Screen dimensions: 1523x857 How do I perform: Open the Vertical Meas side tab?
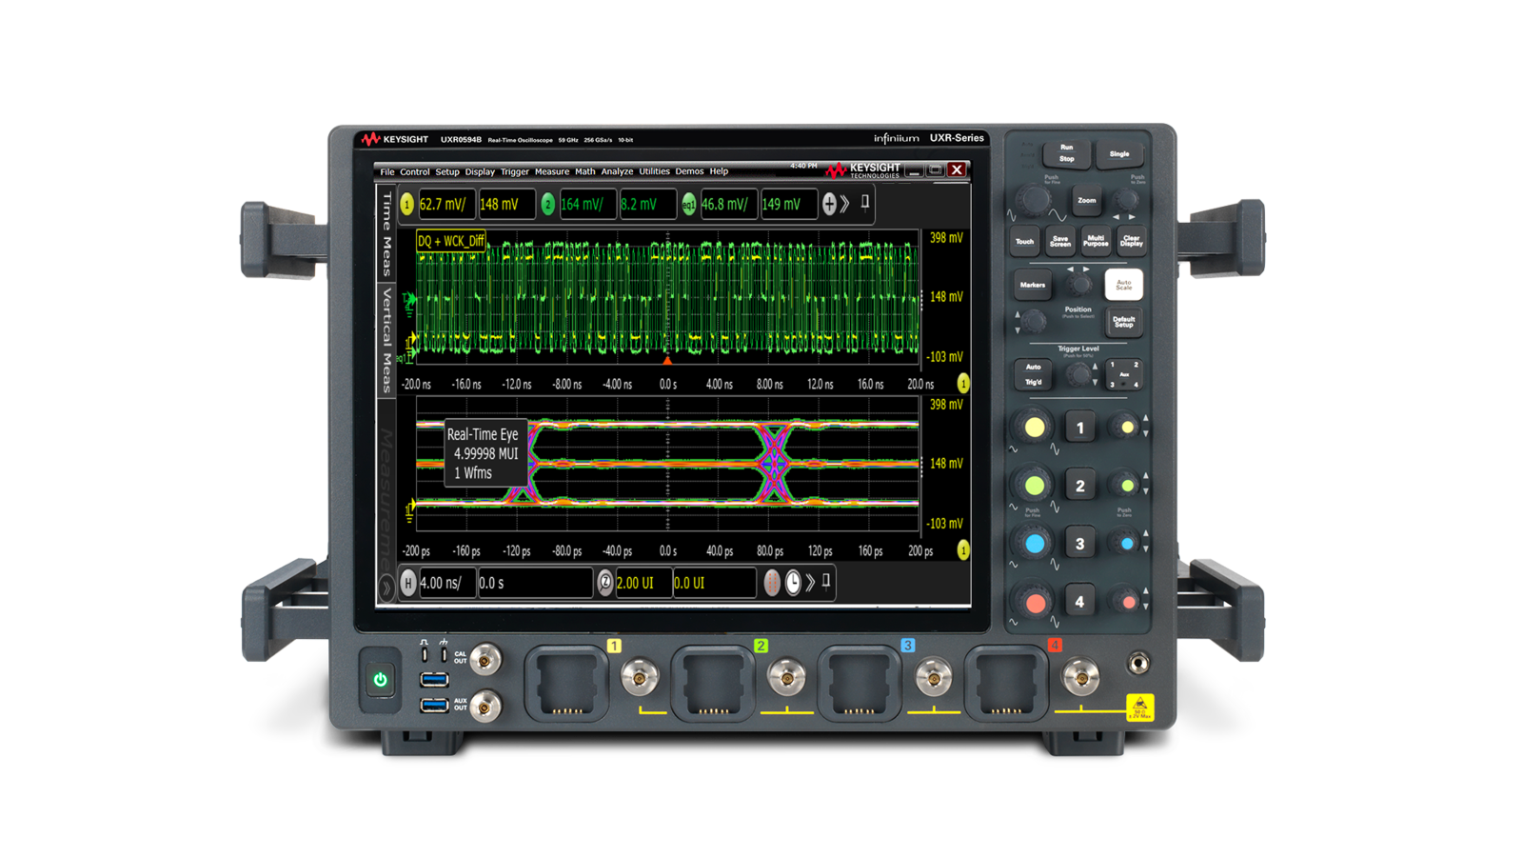point(386,341)
